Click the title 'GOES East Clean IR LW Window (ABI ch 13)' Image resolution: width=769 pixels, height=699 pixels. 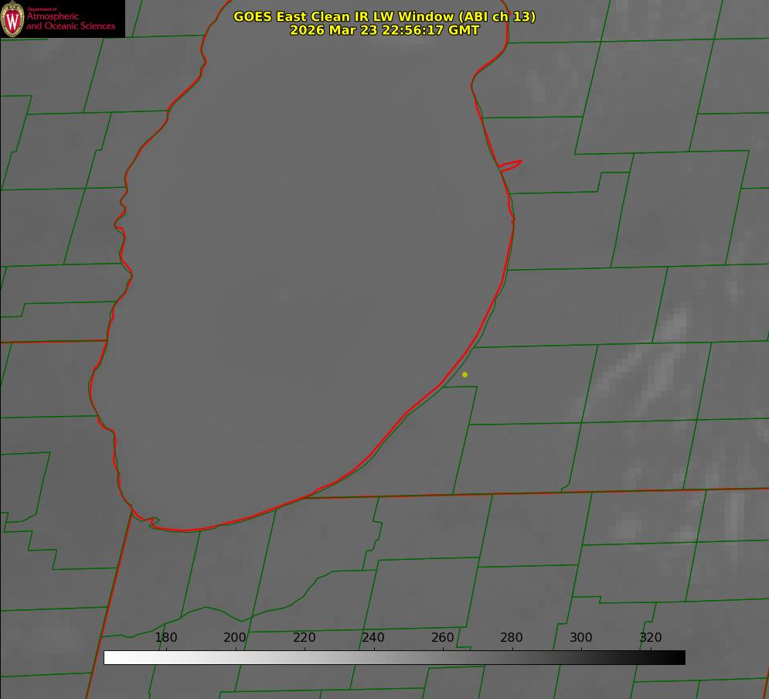[x=385, y=16]
